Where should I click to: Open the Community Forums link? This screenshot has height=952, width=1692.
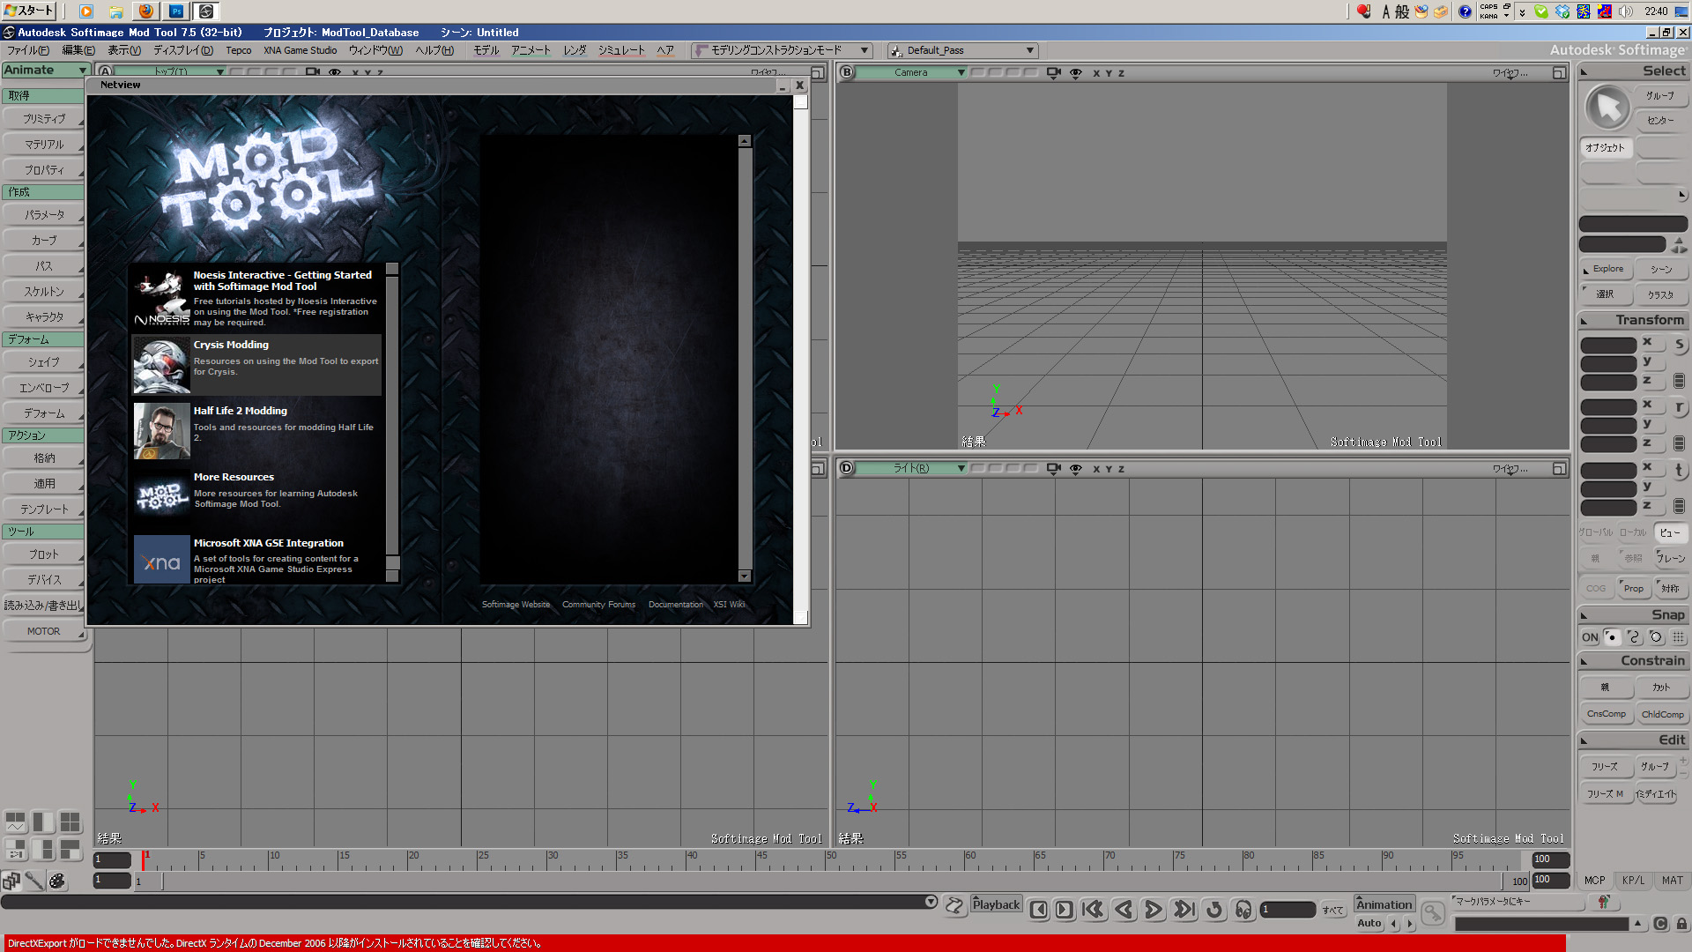(x=598, y=605)
